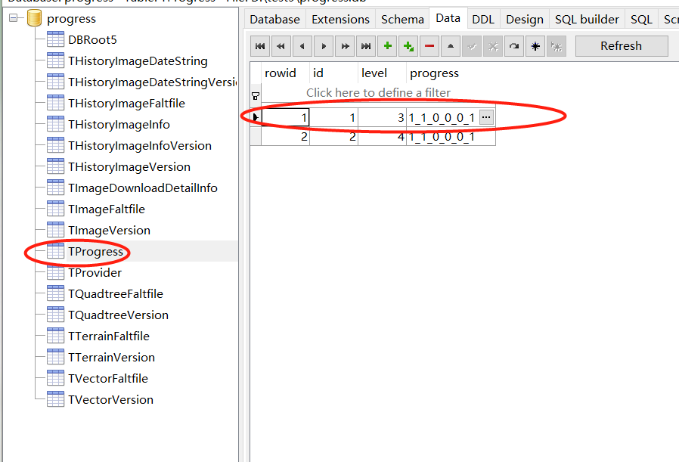Go to last record in data navigator
The image size is (679, 462).
coord(366,46)
